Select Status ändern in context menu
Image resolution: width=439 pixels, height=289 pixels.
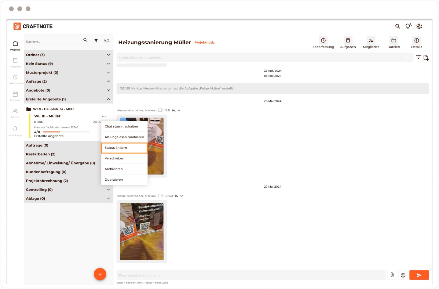tap(124, 148)
